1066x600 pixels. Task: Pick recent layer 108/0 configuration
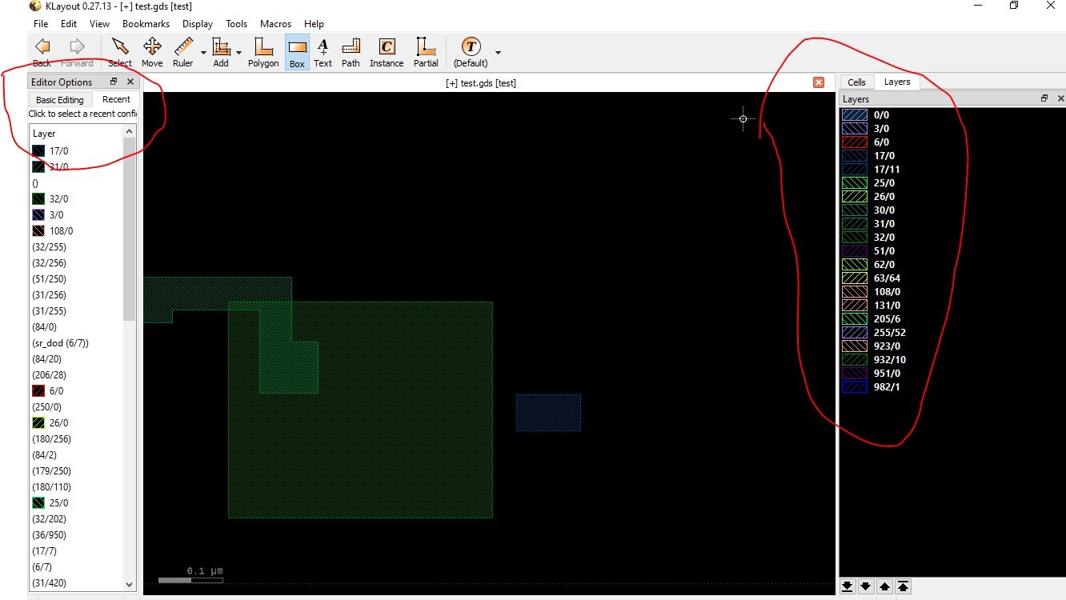(x=61, y=231)
